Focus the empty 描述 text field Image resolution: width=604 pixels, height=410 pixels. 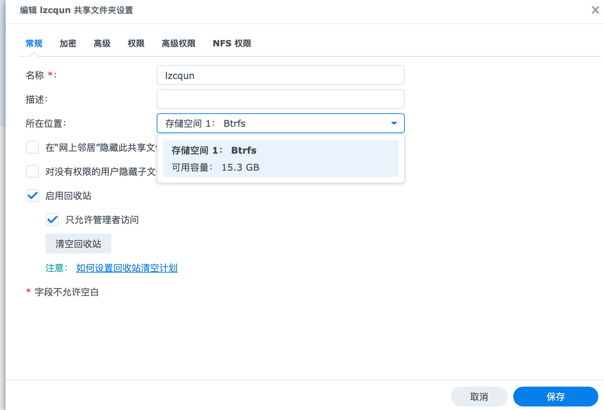(280, 99)
